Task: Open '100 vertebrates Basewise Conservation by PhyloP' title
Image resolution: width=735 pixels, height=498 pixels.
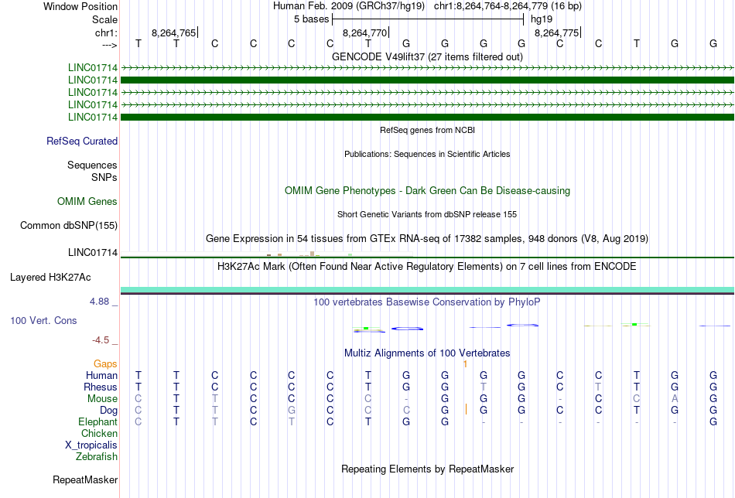Action: (427, 302)
